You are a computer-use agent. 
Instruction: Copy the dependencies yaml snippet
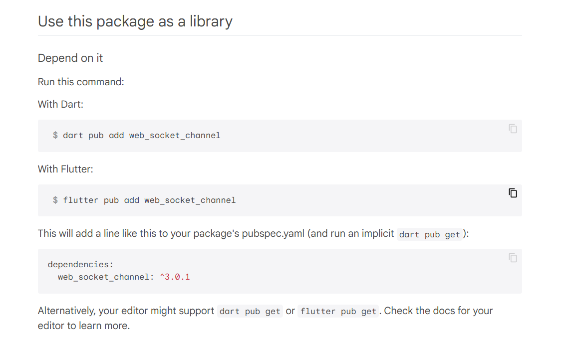pyautogui.click(x=513, y=258)
